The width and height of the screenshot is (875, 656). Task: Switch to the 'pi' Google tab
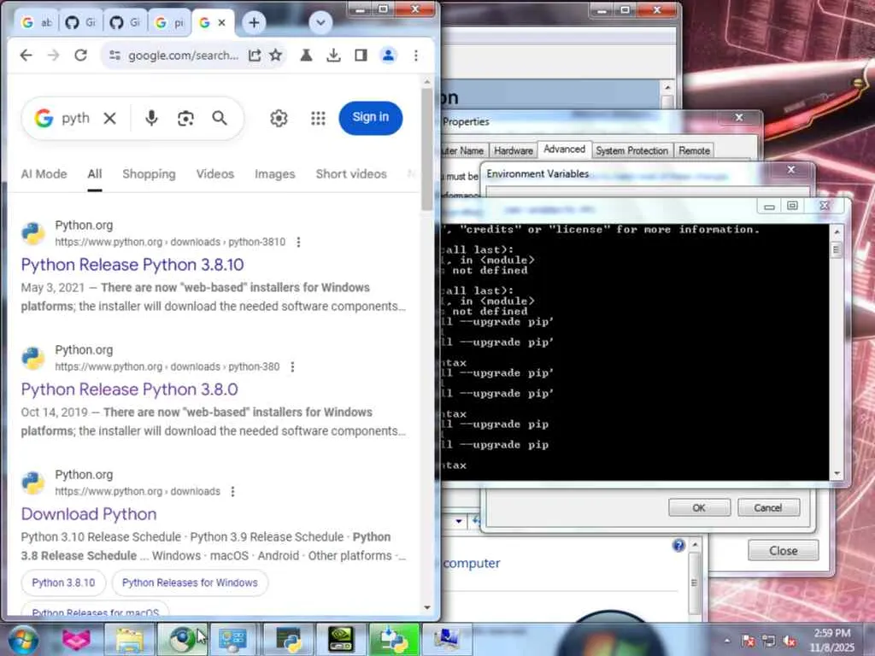pyautogui.click(x=169, y=23)
